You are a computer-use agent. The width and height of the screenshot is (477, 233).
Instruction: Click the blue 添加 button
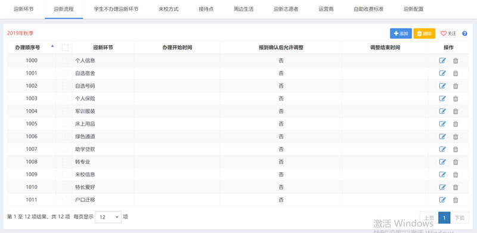click(401, 33)
